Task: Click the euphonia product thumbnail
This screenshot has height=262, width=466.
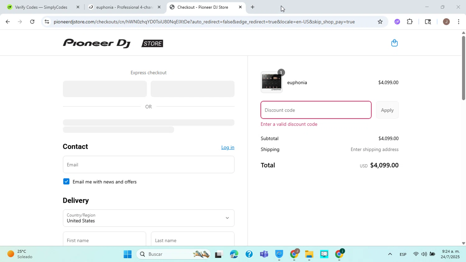Action: [x=272, y=82]
